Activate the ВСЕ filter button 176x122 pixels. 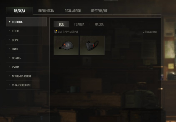click(61, 24)
